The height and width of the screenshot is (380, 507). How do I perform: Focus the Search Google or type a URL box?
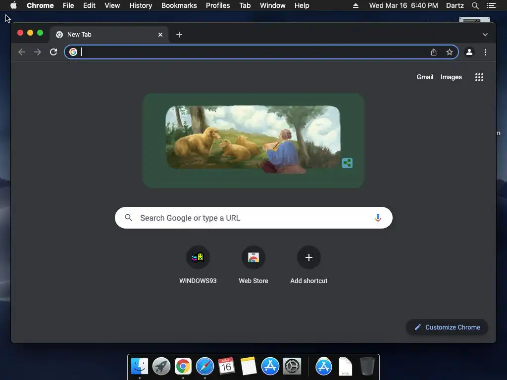tap(253, 218)
